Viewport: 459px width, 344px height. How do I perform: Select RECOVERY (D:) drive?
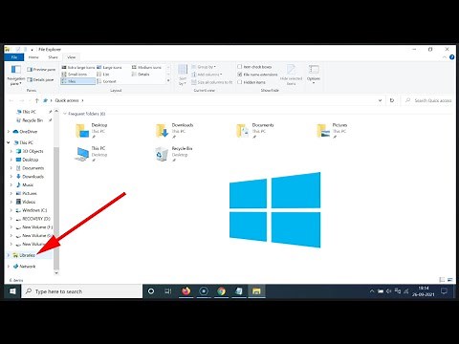pos(33,219)
